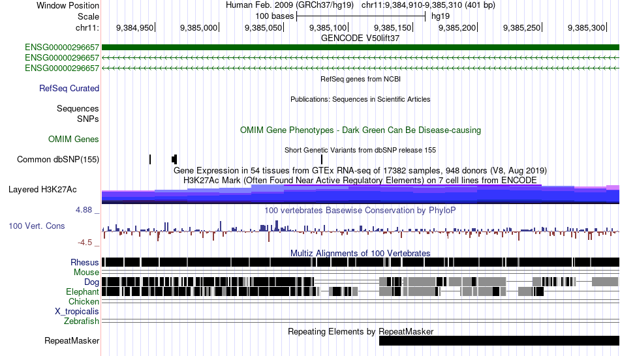Click the SNPs track label
620x356 pixels.
[88, 119]
